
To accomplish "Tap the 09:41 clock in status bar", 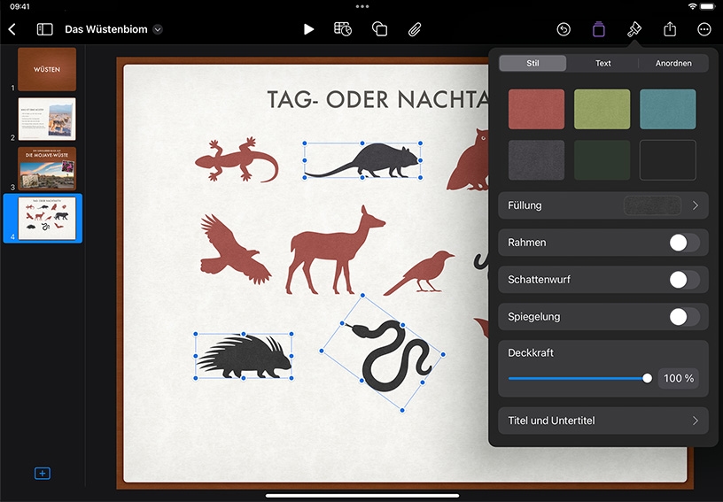I will (x=19, y=6).
